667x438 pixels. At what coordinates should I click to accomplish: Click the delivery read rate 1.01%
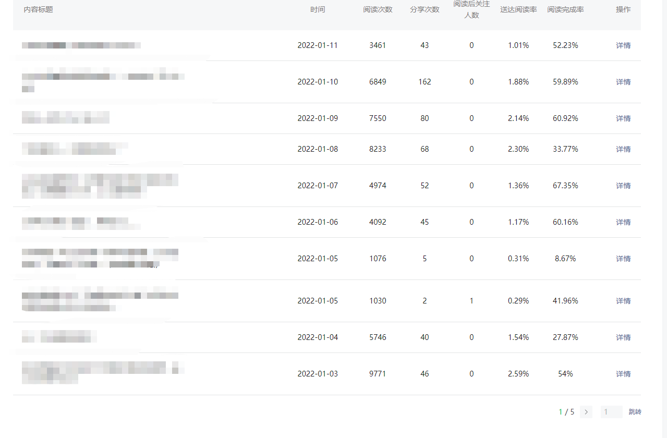click(518, 45)
